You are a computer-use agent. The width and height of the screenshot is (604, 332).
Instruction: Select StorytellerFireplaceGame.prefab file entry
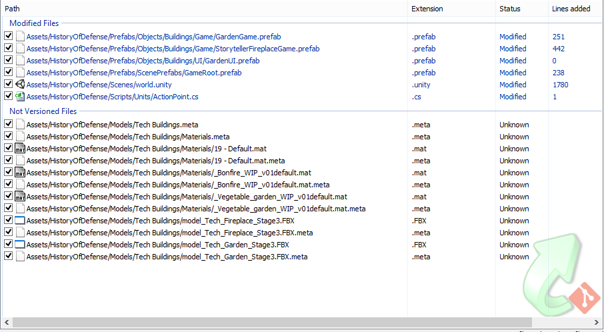pyautogui.click(x=173, y=49)
